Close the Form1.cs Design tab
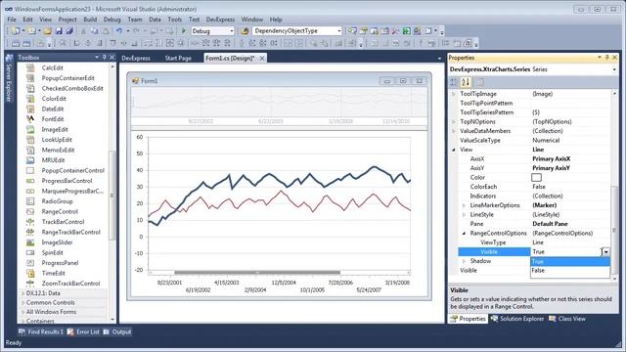This screenshot has width=626, height=352. [262, 59]
